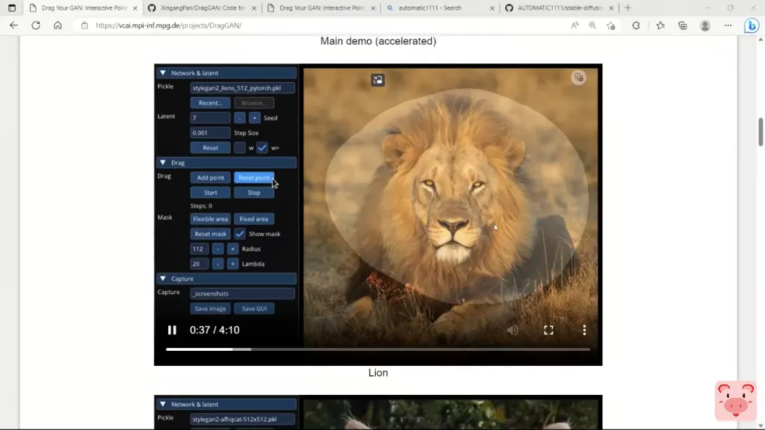Click the browser Refresh icon
The image size is (765, 430).
coord(36,25)
